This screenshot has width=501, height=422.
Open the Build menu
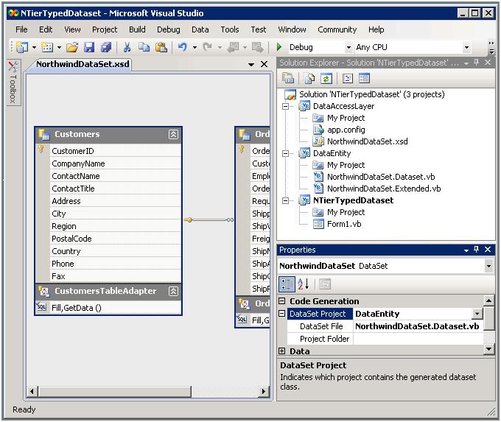[137, 29]
